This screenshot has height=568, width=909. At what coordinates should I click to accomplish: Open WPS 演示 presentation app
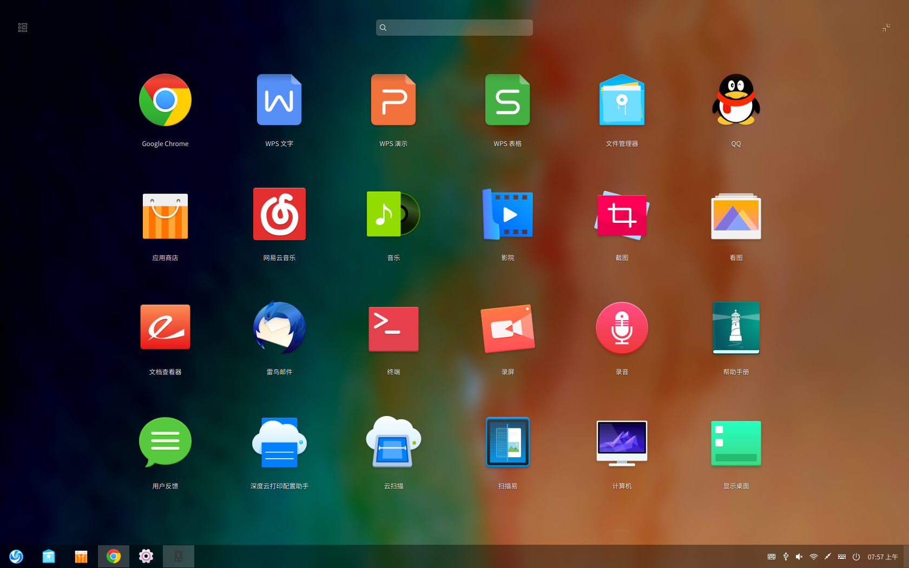[393, 101]
